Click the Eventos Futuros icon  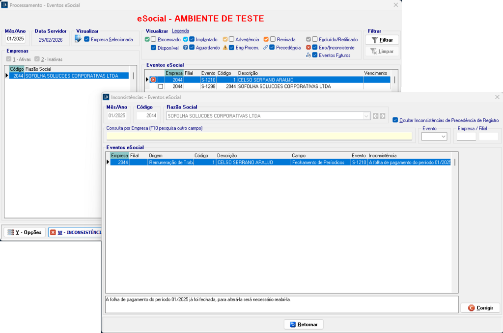308,55
